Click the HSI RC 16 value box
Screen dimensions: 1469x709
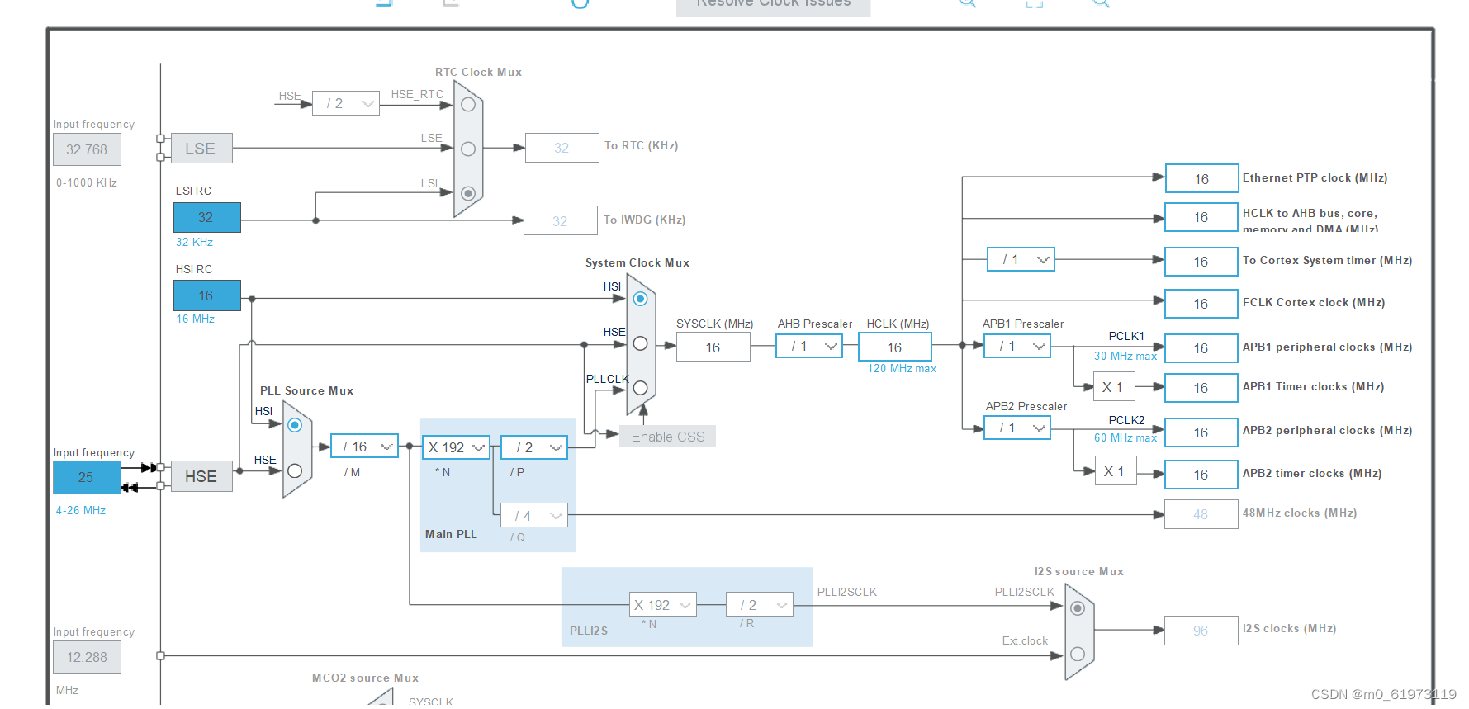click(206, 295)
